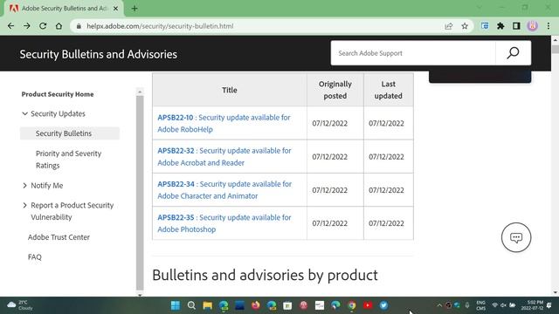
Task: Open network and volume quick settings
Action: pos(503,305)
